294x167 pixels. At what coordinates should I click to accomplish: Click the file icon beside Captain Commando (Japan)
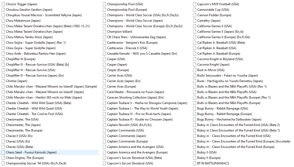click(104, 136)
